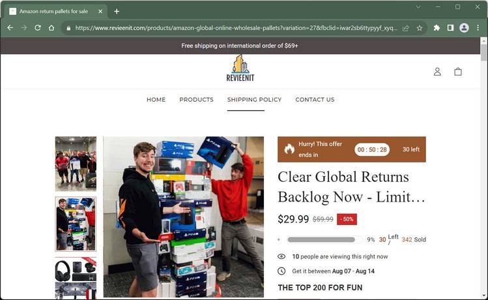Open the SHIPPING POLICY menu item
Screen dimensions: 488x300
pos(254,100)
